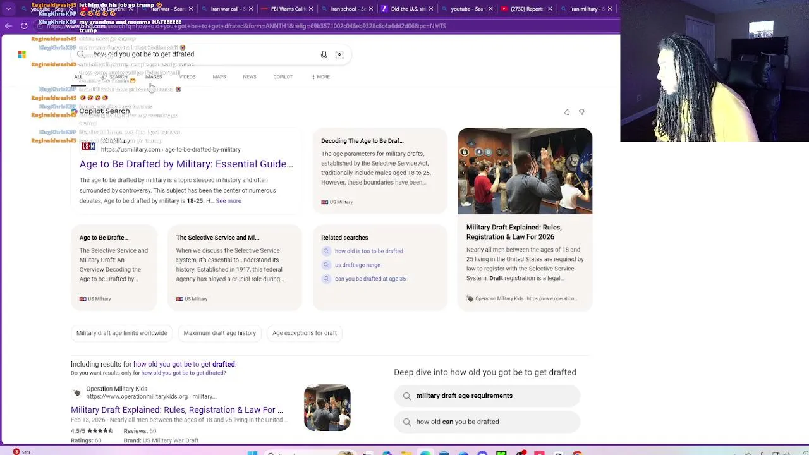Close the 'iran war cali' tab

[x=250, y=9]
